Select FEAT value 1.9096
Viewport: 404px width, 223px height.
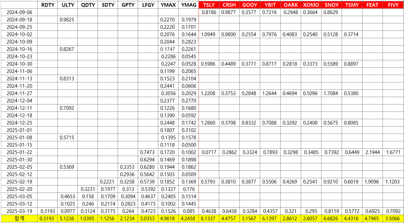coord(372,181)
